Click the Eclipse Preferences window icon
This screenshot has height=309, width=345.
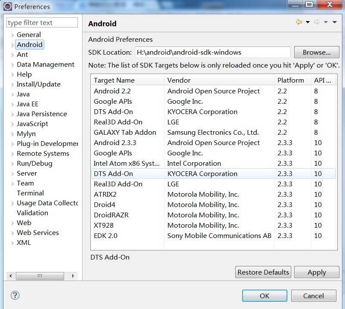[x=8, y=6]
